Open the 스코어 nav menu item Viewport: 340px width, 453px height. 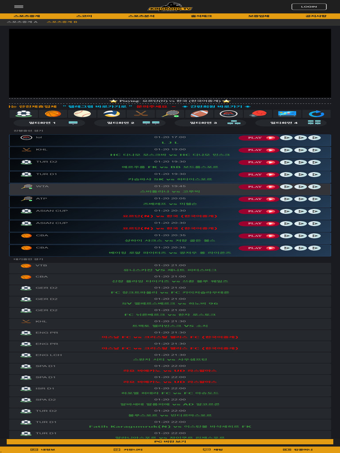tap(84, 16)
